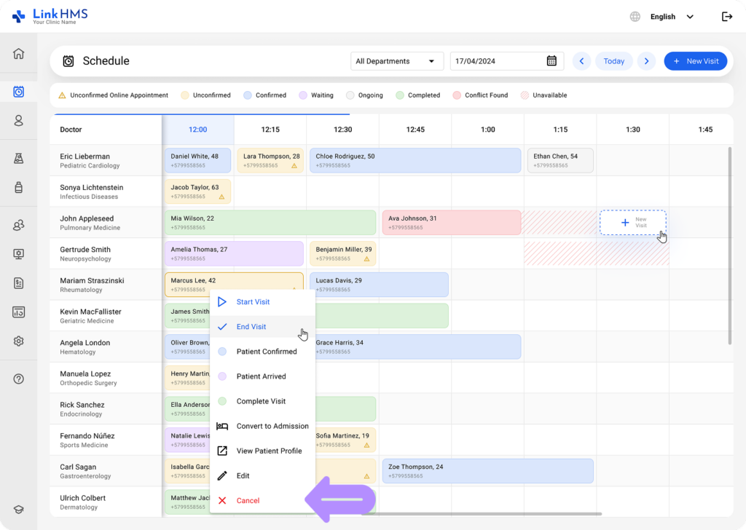746x530 pixels.
Task: Open Chloe Rodriguez, 50 appointment
Action: [415, 161]
